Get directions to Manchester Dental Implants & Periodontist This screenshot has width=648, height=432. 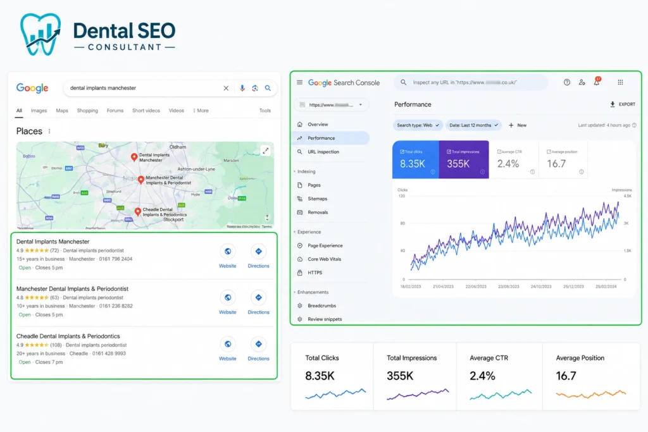click(258, 297)
